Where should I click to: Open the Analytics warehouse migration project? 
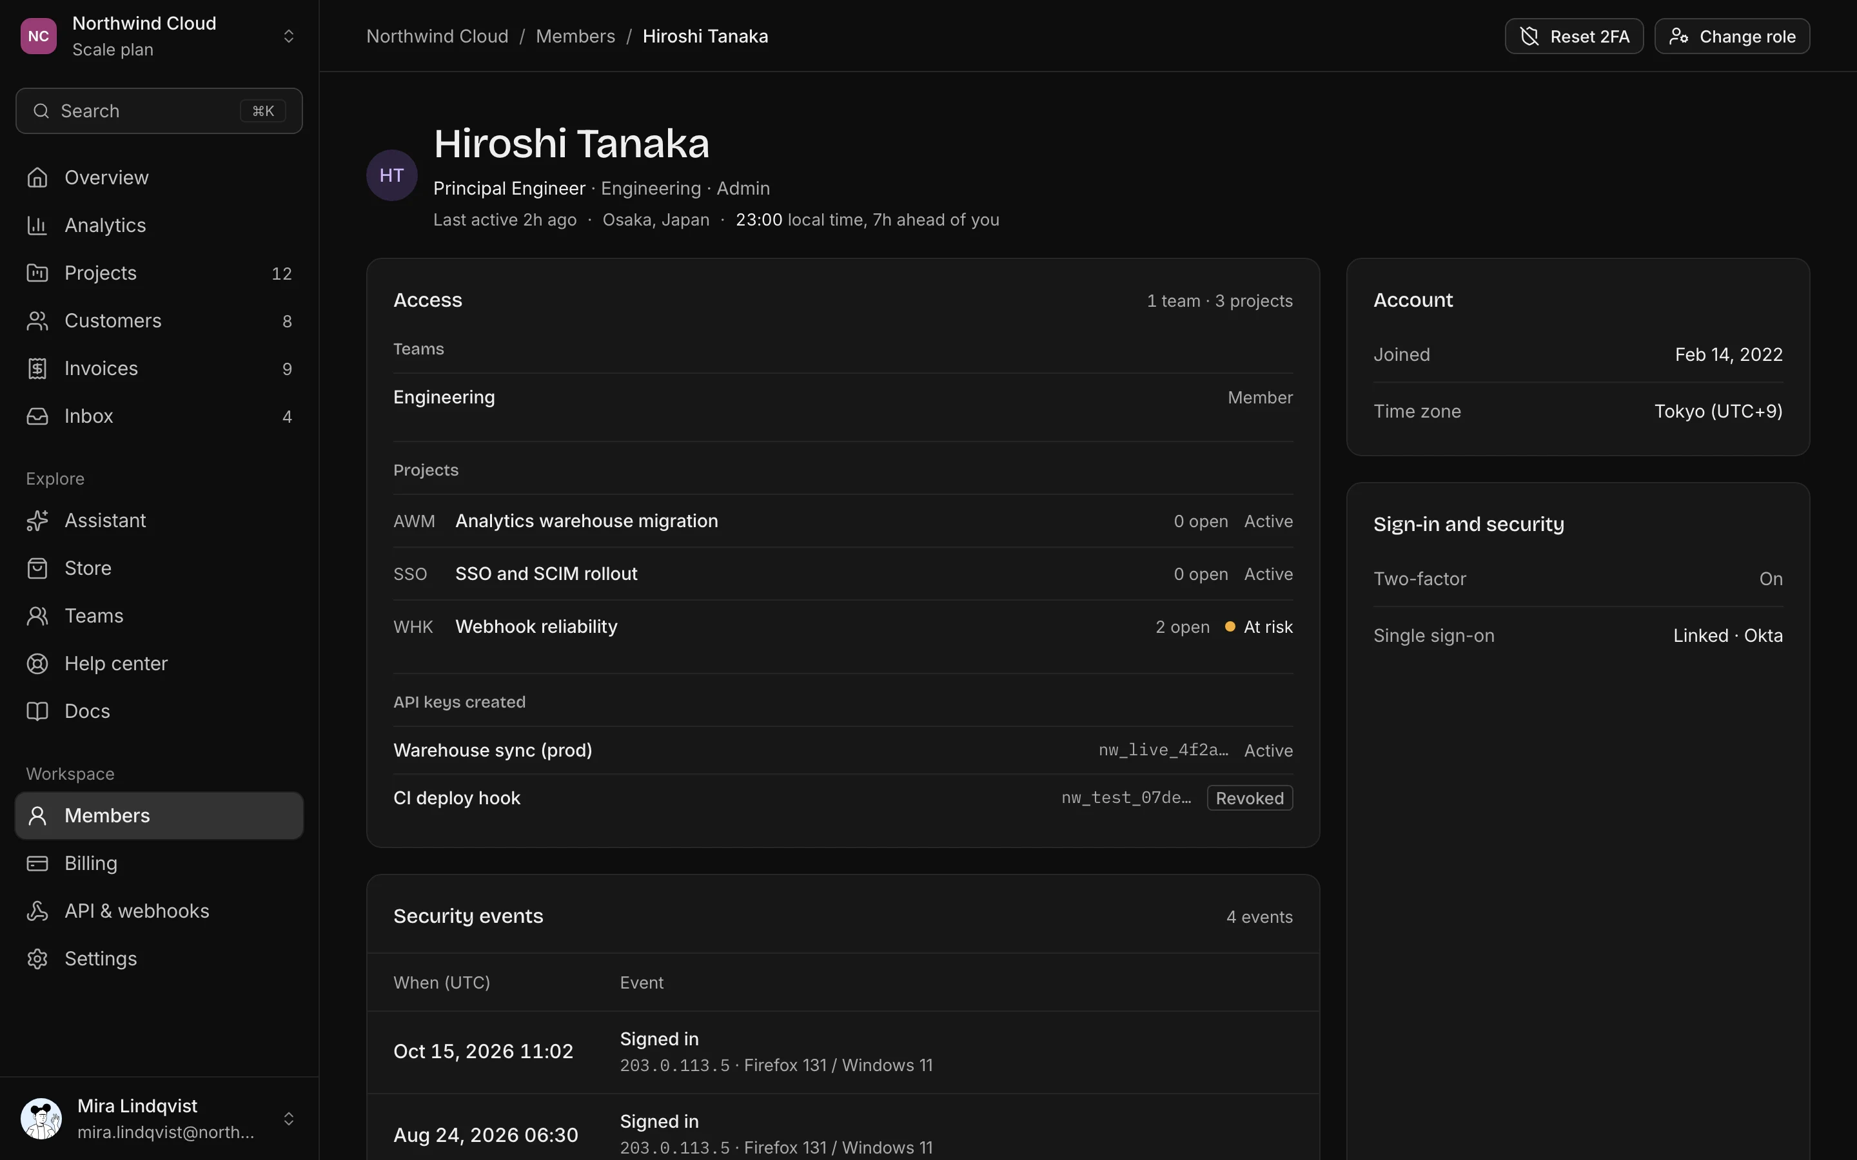pos(843,521)
